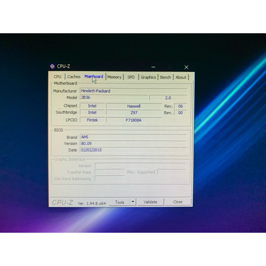Minimize the CPU-Z window

click(x=153, y=67)
